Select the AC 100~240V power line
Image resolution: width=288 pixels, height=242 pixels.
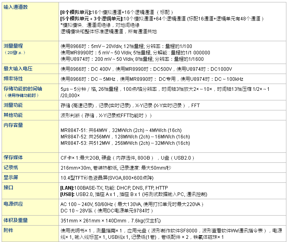[x=132, y=204]
